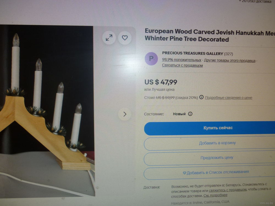Click the European Wood Carved product title
Screen dimensions: 275x206
click(210, 35)
